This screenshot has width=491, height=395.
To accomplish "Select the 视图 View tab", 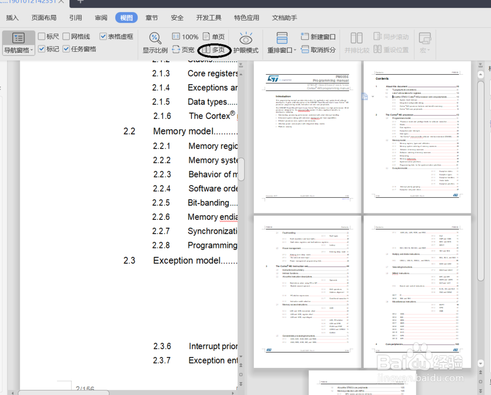I will click(127, 18).
